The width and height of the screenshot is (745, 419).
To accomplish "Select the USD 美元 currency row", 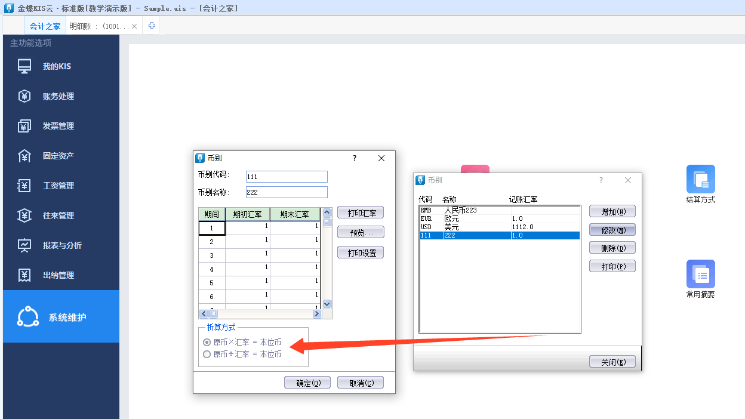I will click(x=500, y=227).
